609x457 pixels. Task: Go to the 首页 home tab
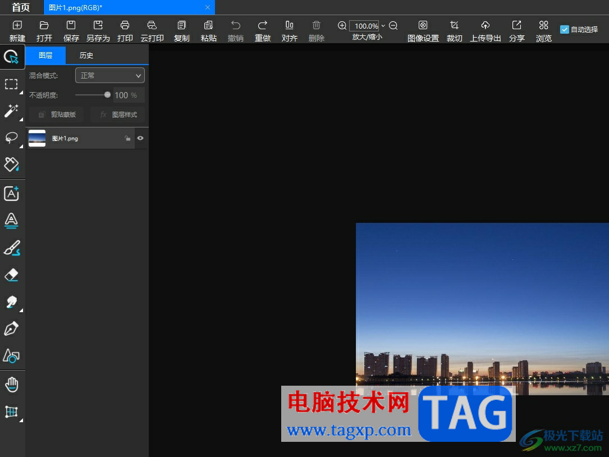21,7
